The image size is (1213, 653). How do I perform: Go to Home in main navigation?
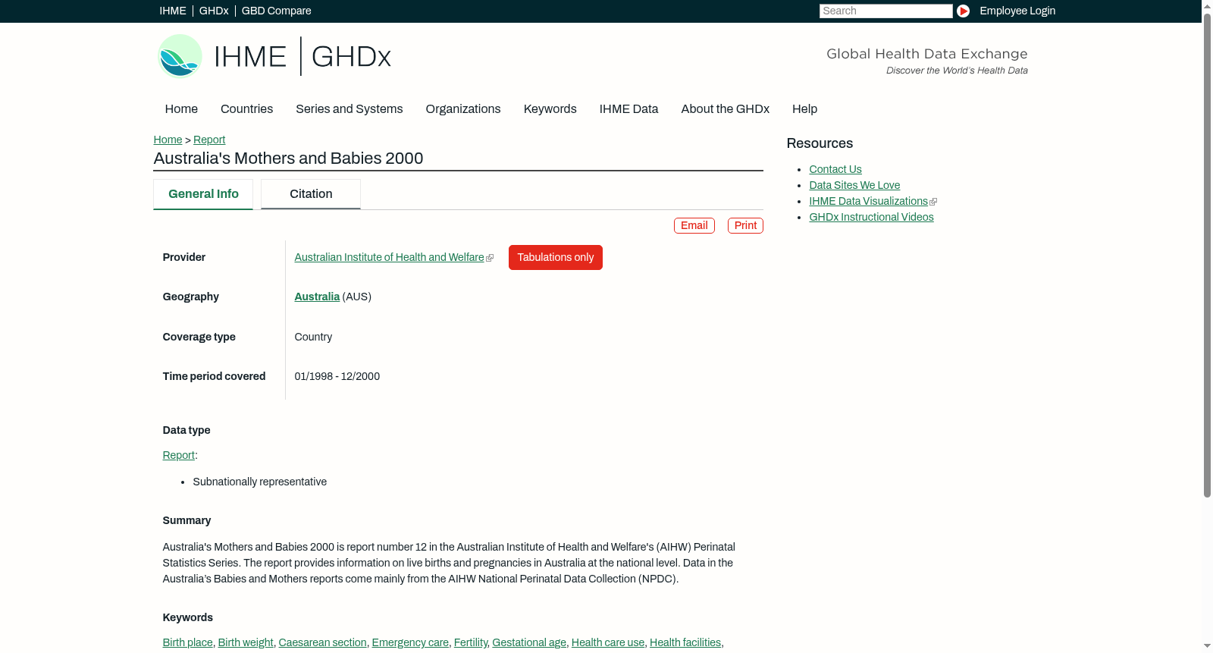pos(181,109)
